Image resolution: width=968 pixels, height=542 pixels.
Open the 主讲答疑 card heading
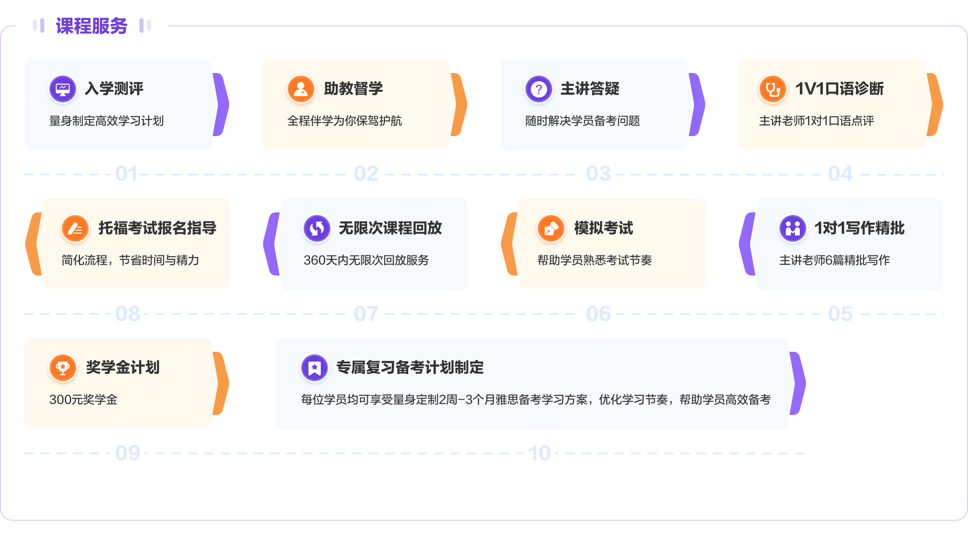point(590,89)
